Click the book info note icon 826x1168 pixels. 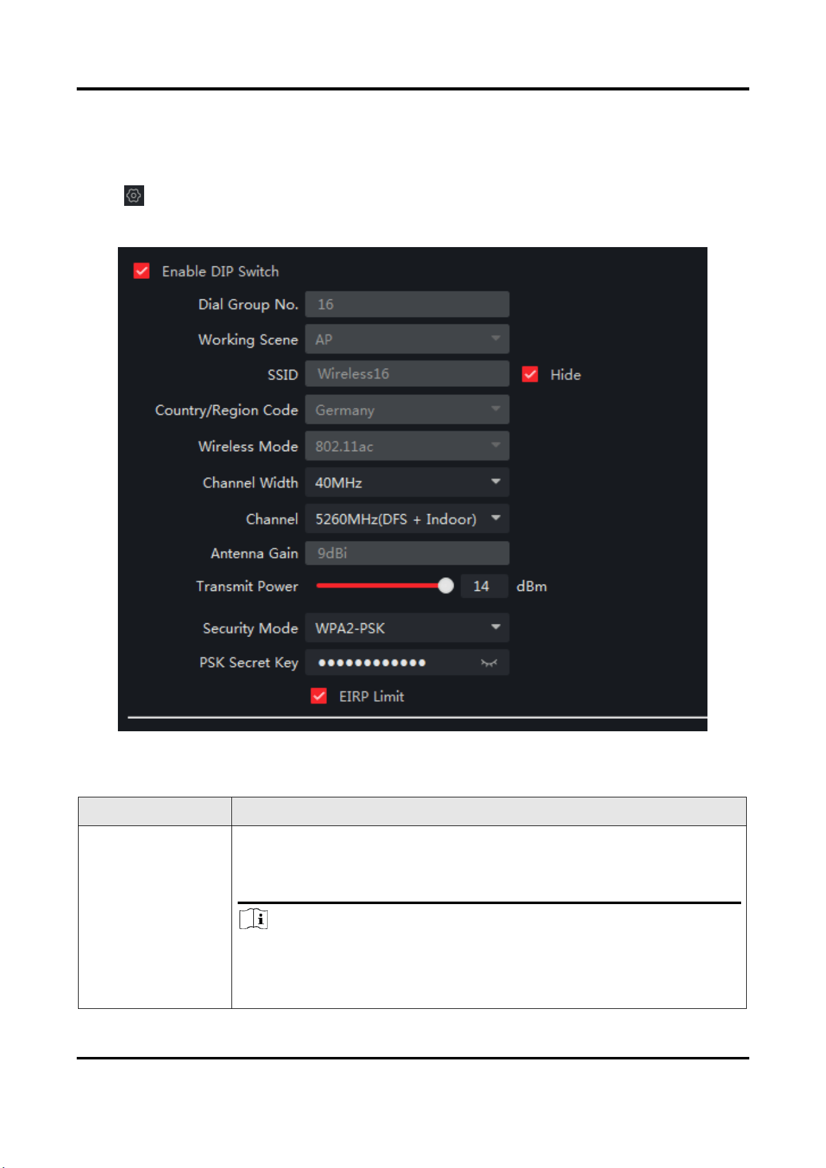(x=253, y=919)
